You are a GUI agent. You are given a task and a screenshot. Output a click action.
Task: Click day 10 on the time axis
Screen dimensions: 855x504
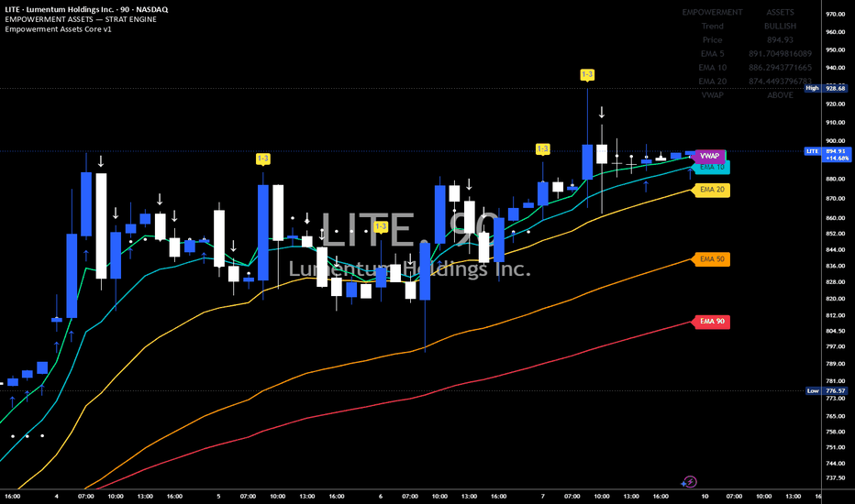tap(705, 497)
